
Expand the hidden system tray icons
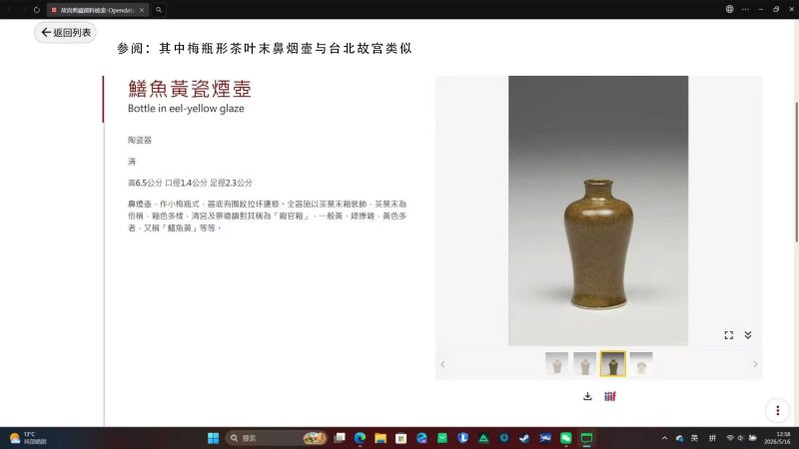(664, 438)
